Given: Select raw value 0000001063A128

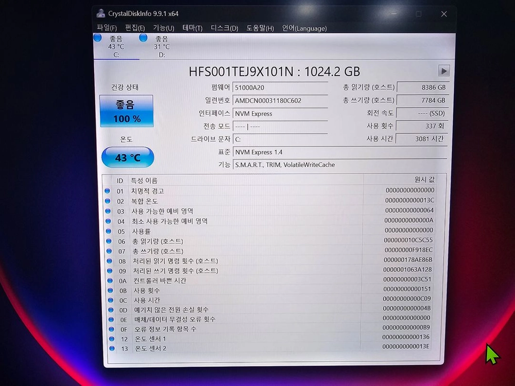Looking at the screenshot, I should pyautogui.click(x=407, y=270).
